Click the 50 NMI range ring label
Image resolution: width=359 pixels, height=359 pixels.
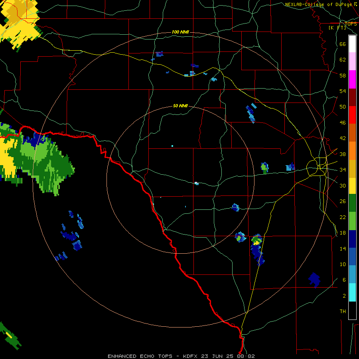(x=180, y=106)
